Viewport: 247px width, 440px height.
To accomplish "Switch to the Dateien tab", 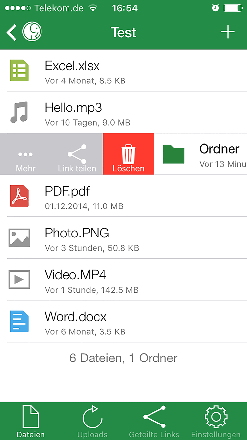I will click(31, 422).
